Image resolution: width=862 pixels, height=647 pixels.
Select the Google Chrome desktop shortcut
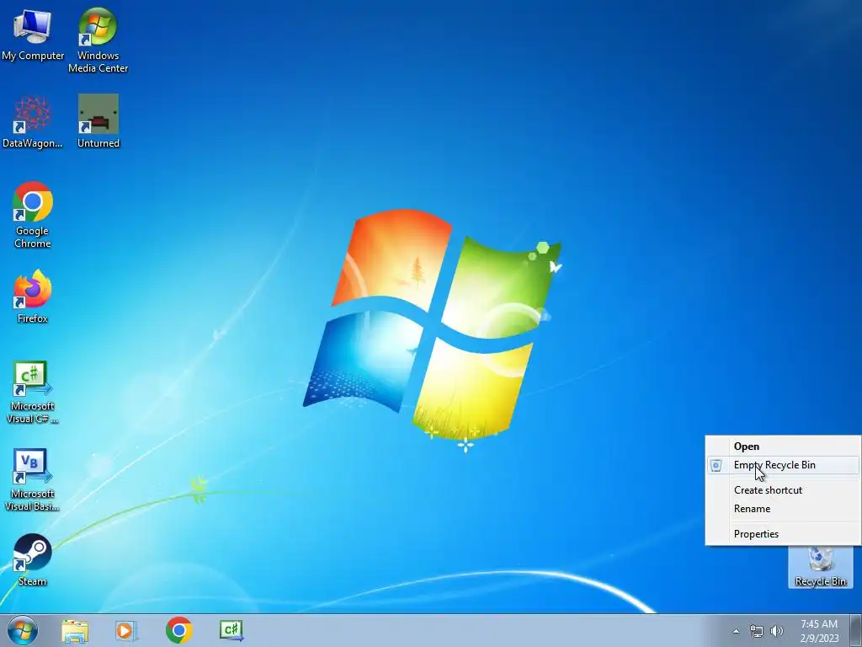click(33, 215)
